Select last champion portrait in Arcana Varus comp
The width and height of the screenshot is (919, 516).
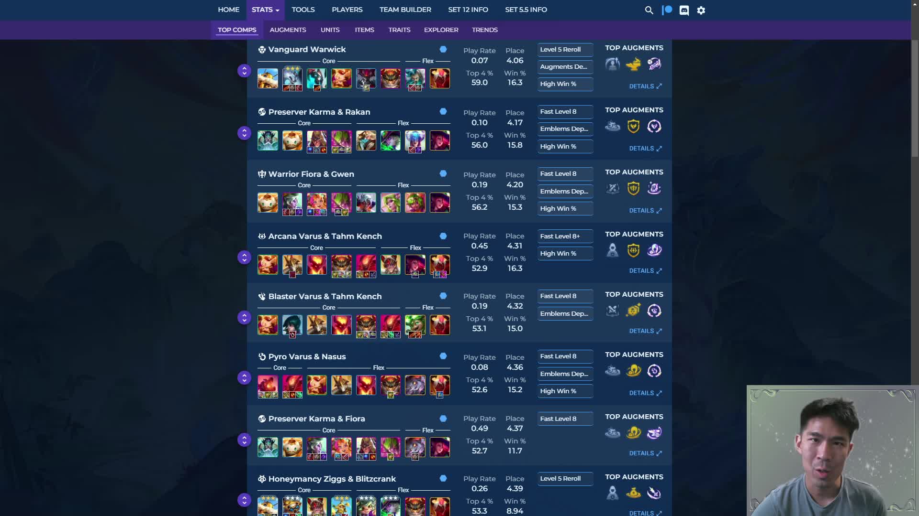(x=439, y=265)
